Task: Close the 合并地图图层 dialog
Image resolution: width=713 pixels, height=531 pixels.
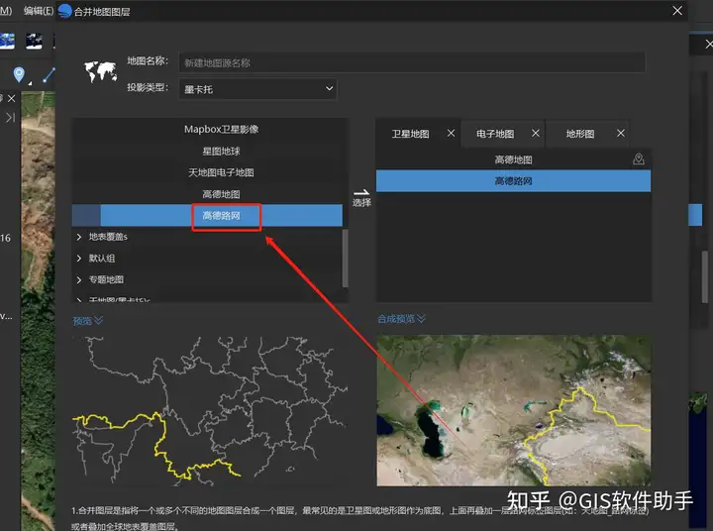Action: click(x=677, y=11)
